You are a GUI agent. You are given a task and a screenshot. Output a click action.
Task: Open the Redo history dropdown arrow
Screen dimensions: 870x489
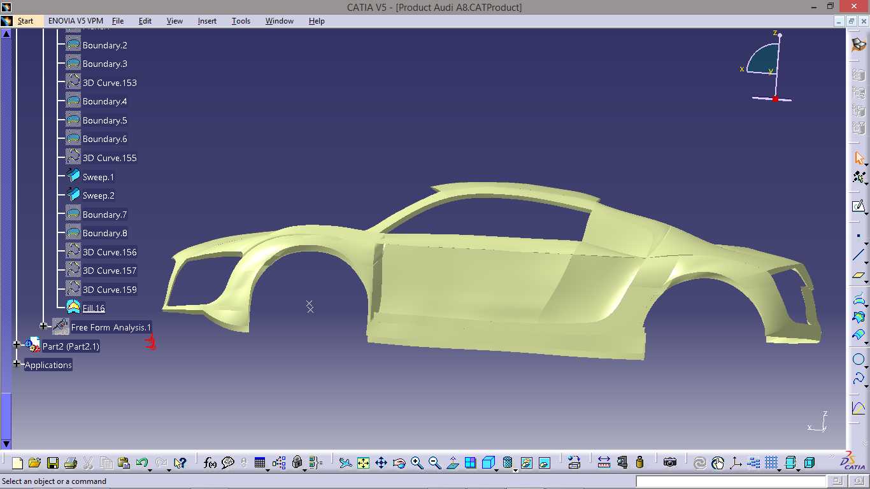169,471
